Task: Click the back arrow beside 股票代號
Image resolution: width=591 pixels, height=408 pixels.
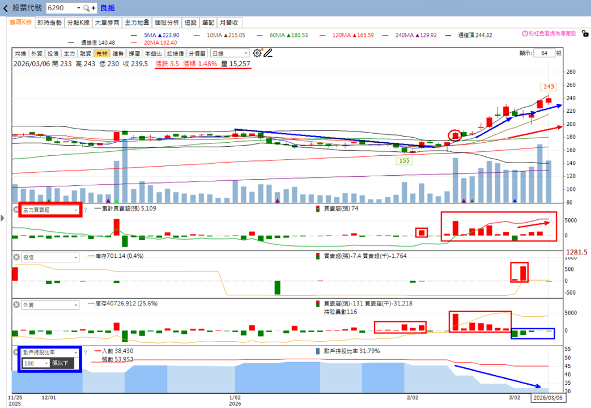Action: [5, 8]
